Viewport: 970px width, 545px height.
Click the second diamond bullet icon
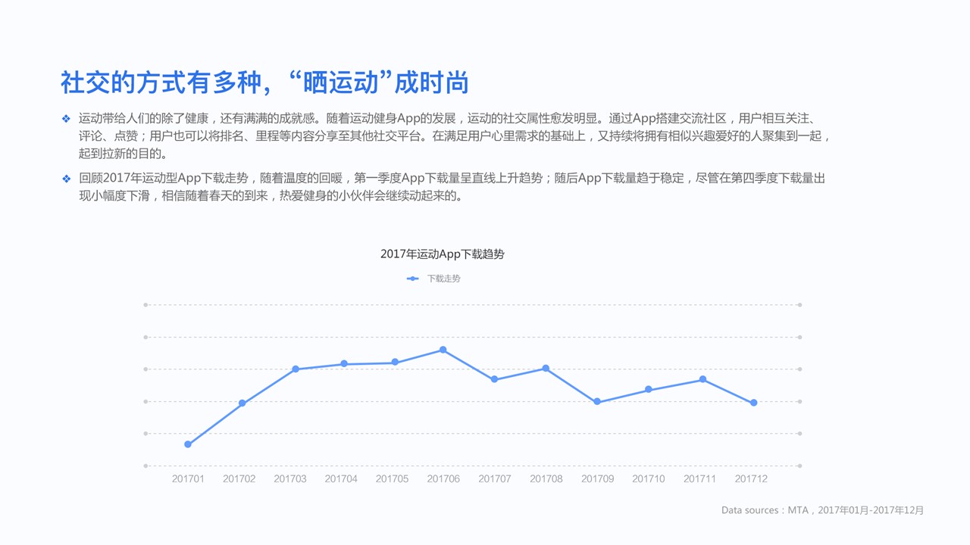[66, 179]
